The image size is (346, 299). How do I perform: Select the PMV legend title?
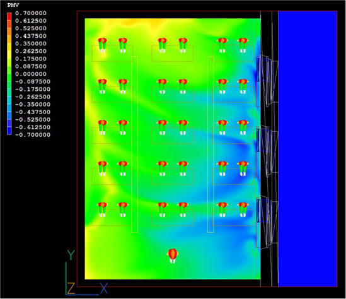tap(13, 5)
